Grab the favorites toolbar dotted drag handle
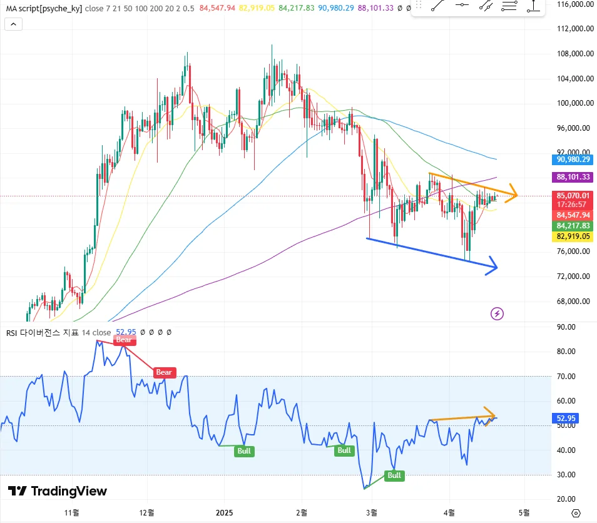Screen dimensions: 597x523 pyautogui.click(x=419, y=5)
